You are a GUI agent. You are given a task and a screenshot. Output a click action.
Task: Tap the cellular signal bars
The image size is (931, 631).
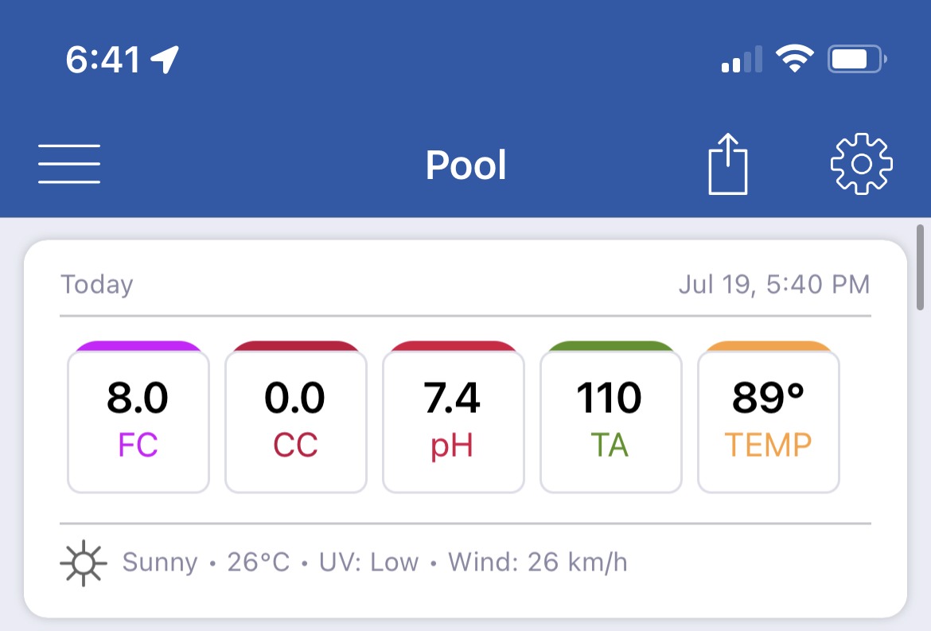742,59
